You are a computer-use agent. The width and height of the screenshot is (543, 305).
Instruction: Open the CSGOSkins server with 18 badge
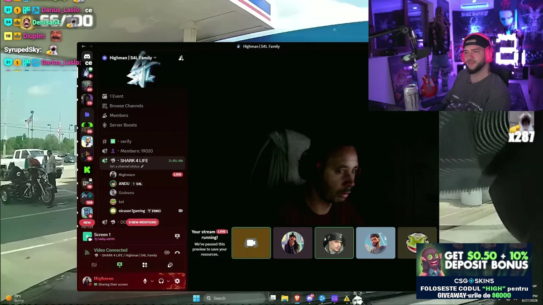click(87, 183)
